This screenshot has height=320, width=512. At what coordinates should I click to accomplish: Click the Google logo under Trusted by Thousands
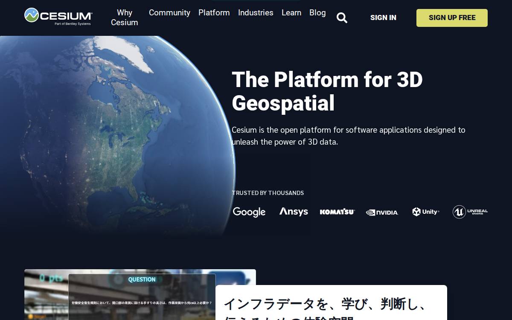(249, 212)
